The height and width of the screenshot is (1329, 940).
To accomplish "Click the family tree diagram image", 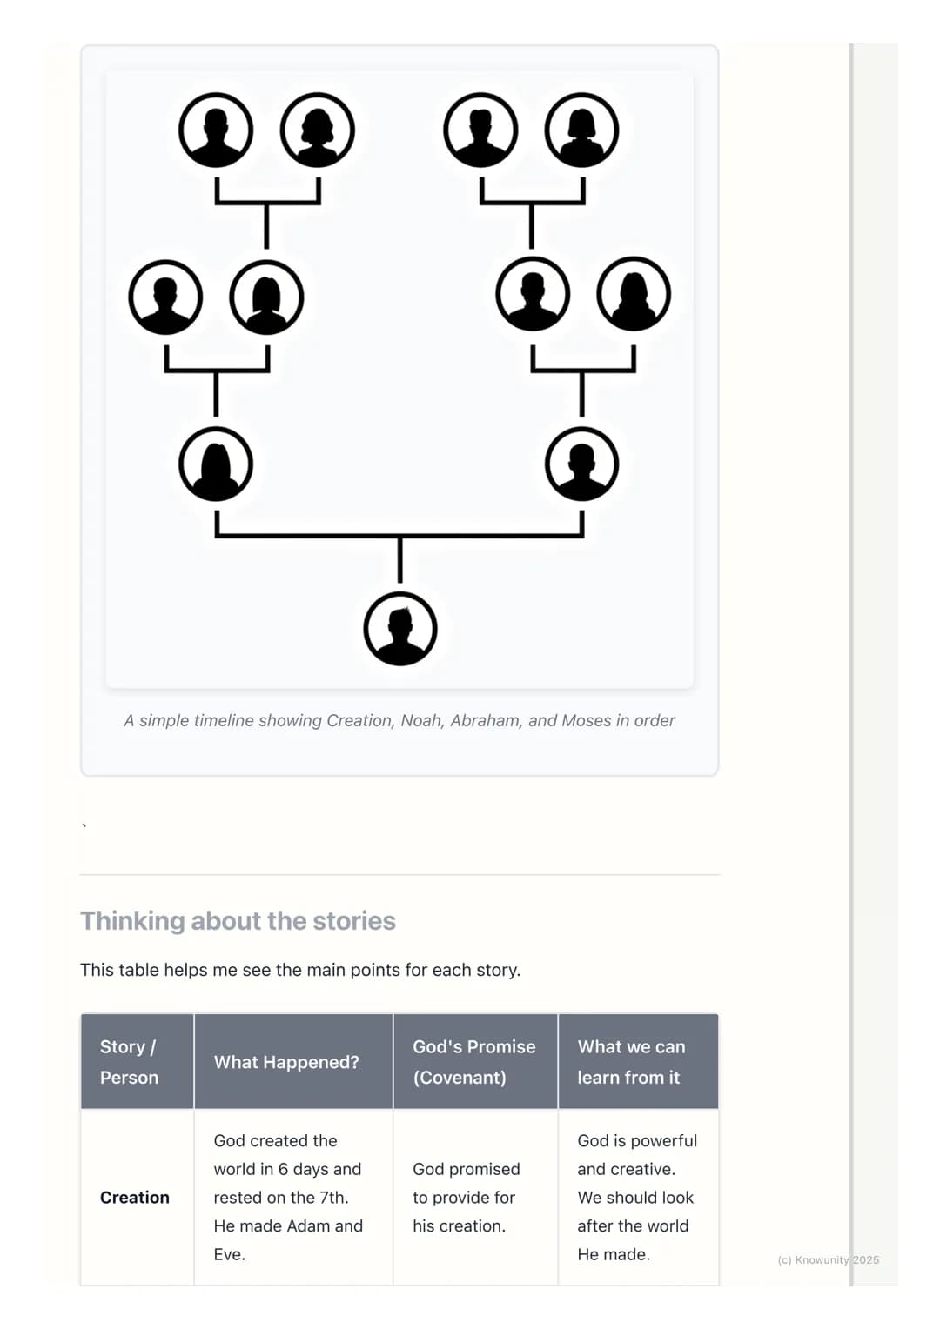I will click(x=399, y=379).
